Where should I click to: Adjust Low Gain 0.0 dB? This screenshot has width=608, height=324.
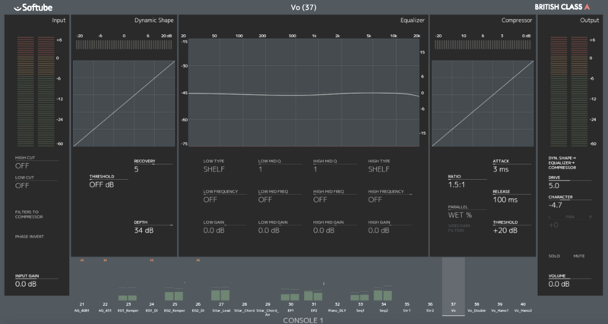tap(224, 227)
